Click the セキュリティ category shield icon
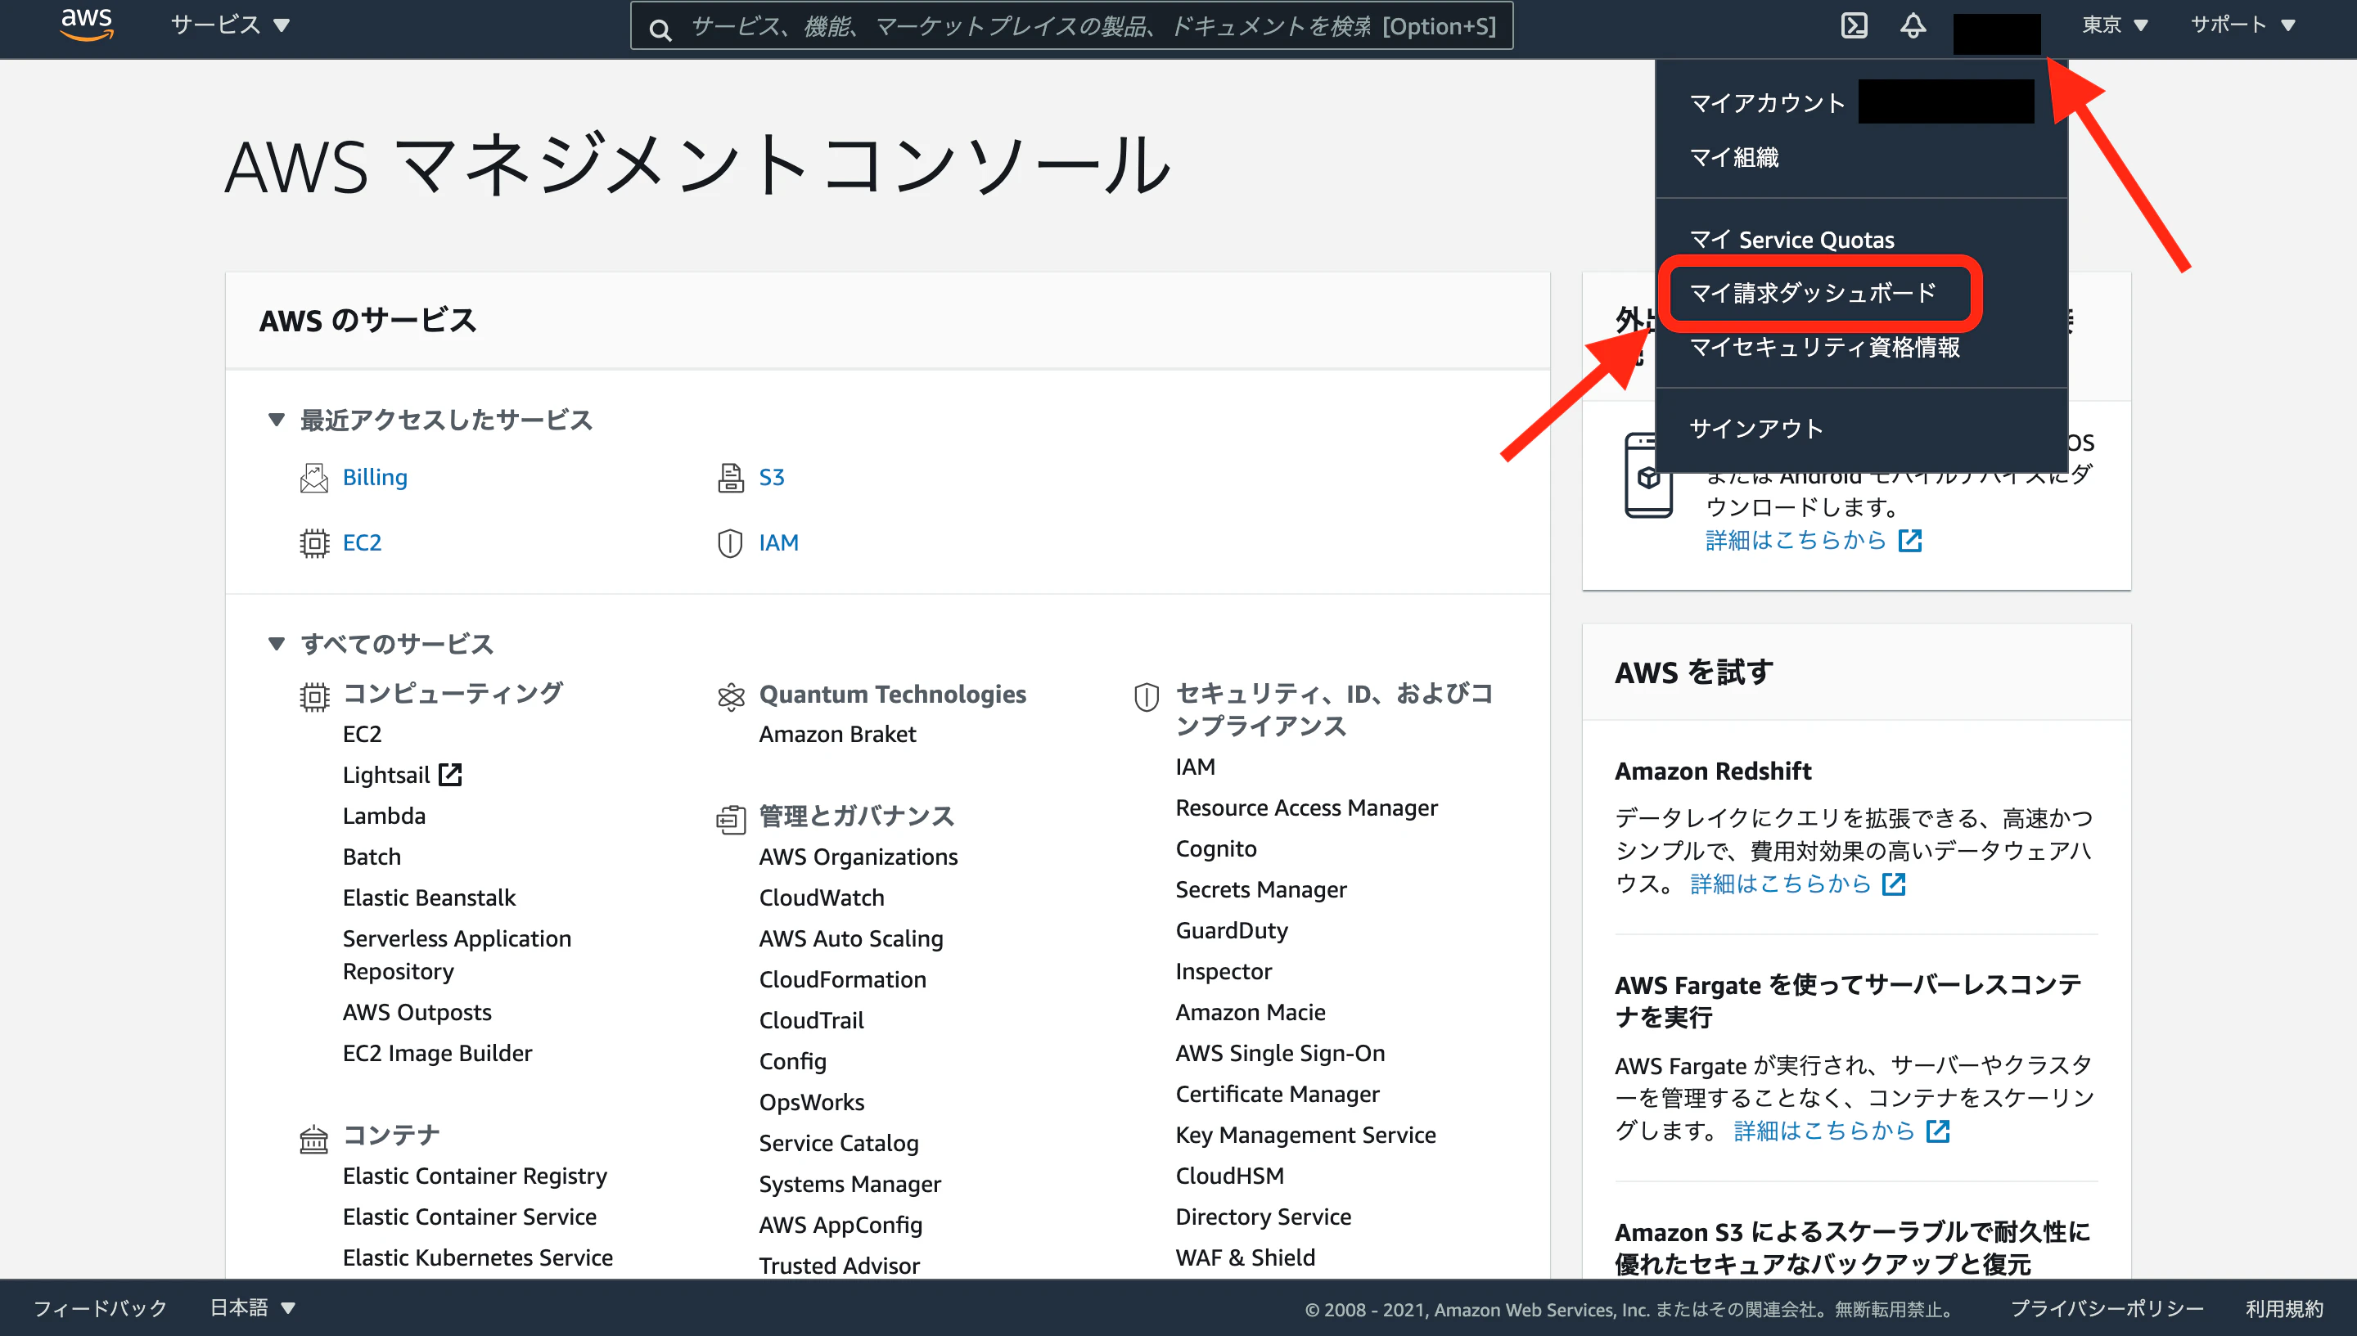Screen dimensions: 2357x1336 [x=1147, y=697]
